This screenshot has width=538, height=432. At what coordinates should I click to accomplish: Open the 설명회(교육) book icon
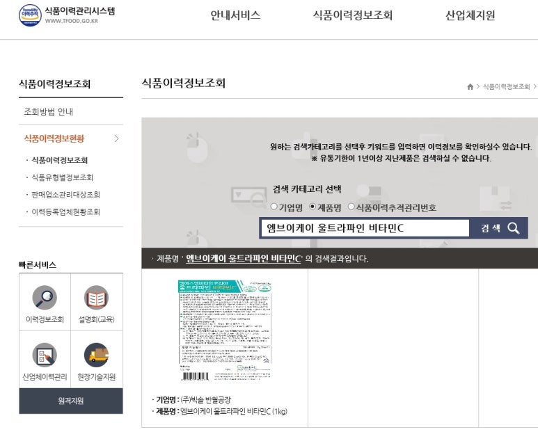tap(97, 297)
